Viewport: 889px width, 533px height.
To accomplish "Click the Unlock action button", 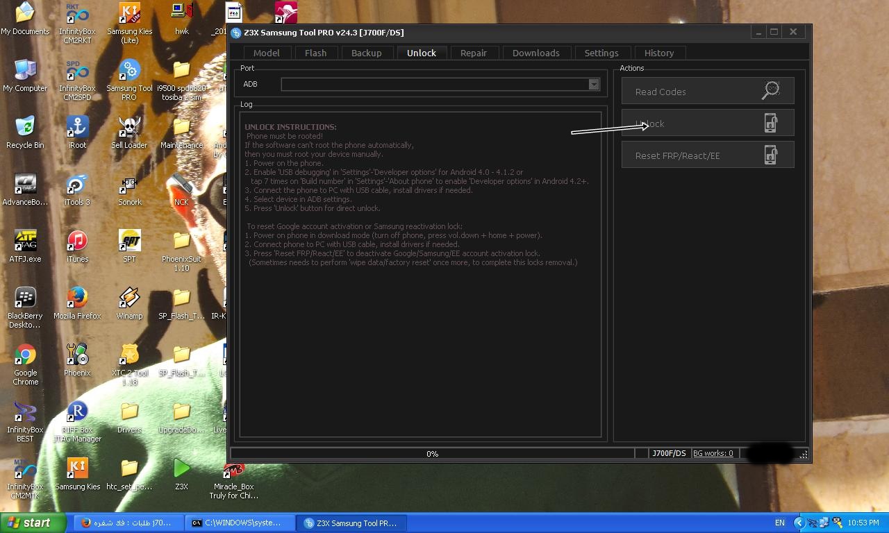I will click(708, 123).
